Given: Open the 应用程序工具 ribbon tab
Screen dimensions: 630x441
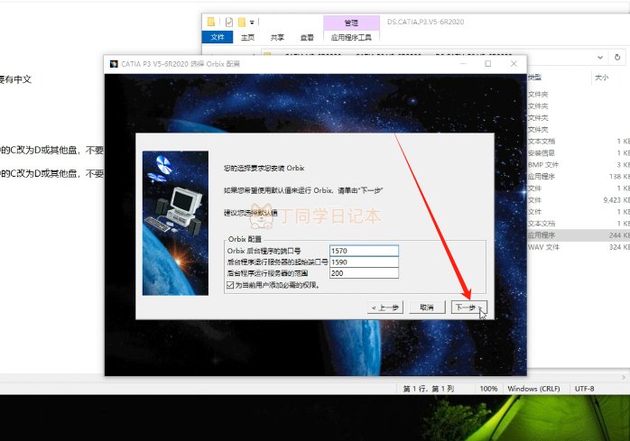Looking at the screenshot, I should coord(352,37).
